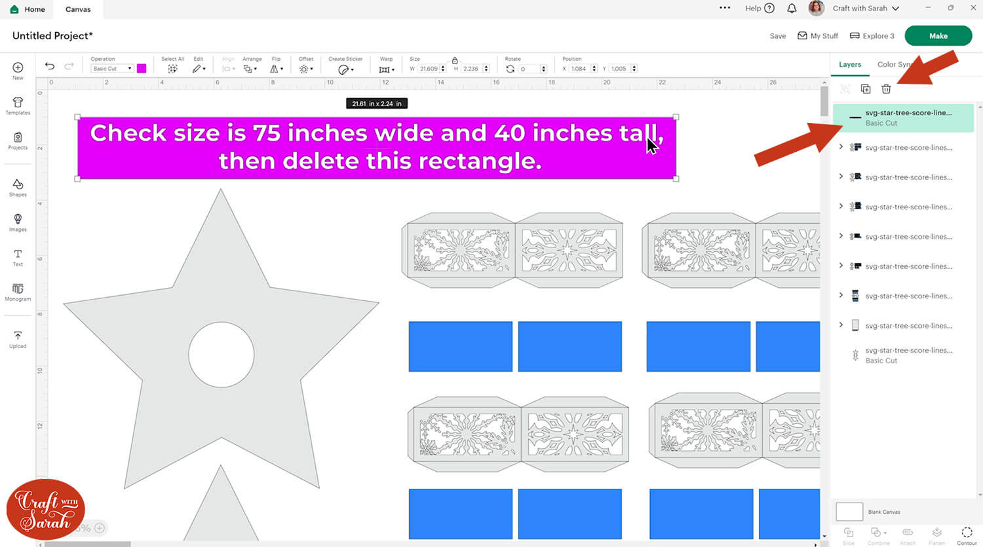This screenshot has height=547, width=983.
Task: Select the unhighlighted bottom Basic Cut layer
Action: [903, 355]
